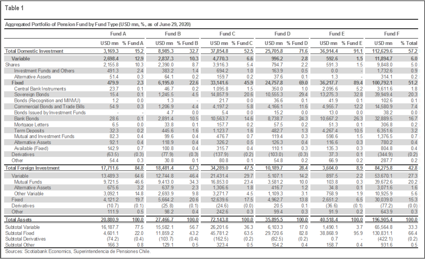Click the 'Total Foreign Investment' row label

click(x=32, y=168)
